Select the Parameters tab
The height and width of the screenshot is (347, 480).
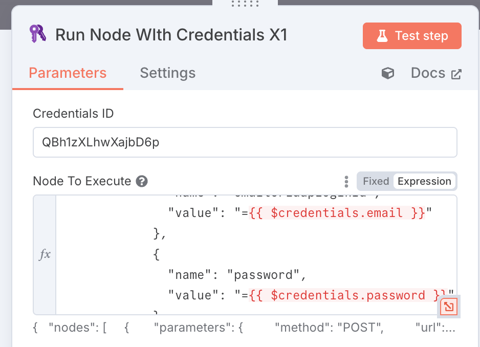67,73
